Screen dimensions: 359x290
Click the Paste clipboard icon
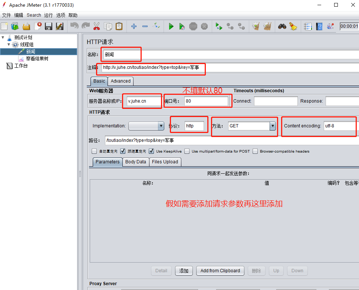(x=119, y=26)
